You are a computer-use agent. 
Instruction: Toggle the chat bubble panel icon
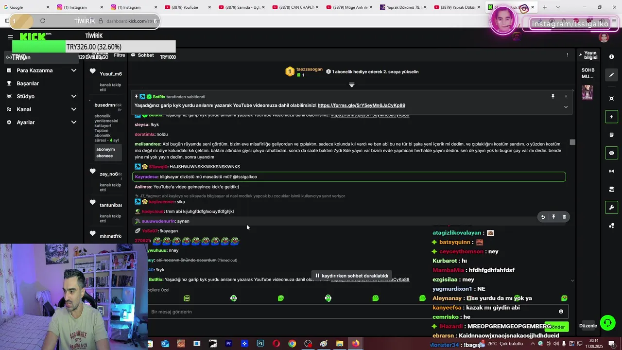[x=611, y=153]
